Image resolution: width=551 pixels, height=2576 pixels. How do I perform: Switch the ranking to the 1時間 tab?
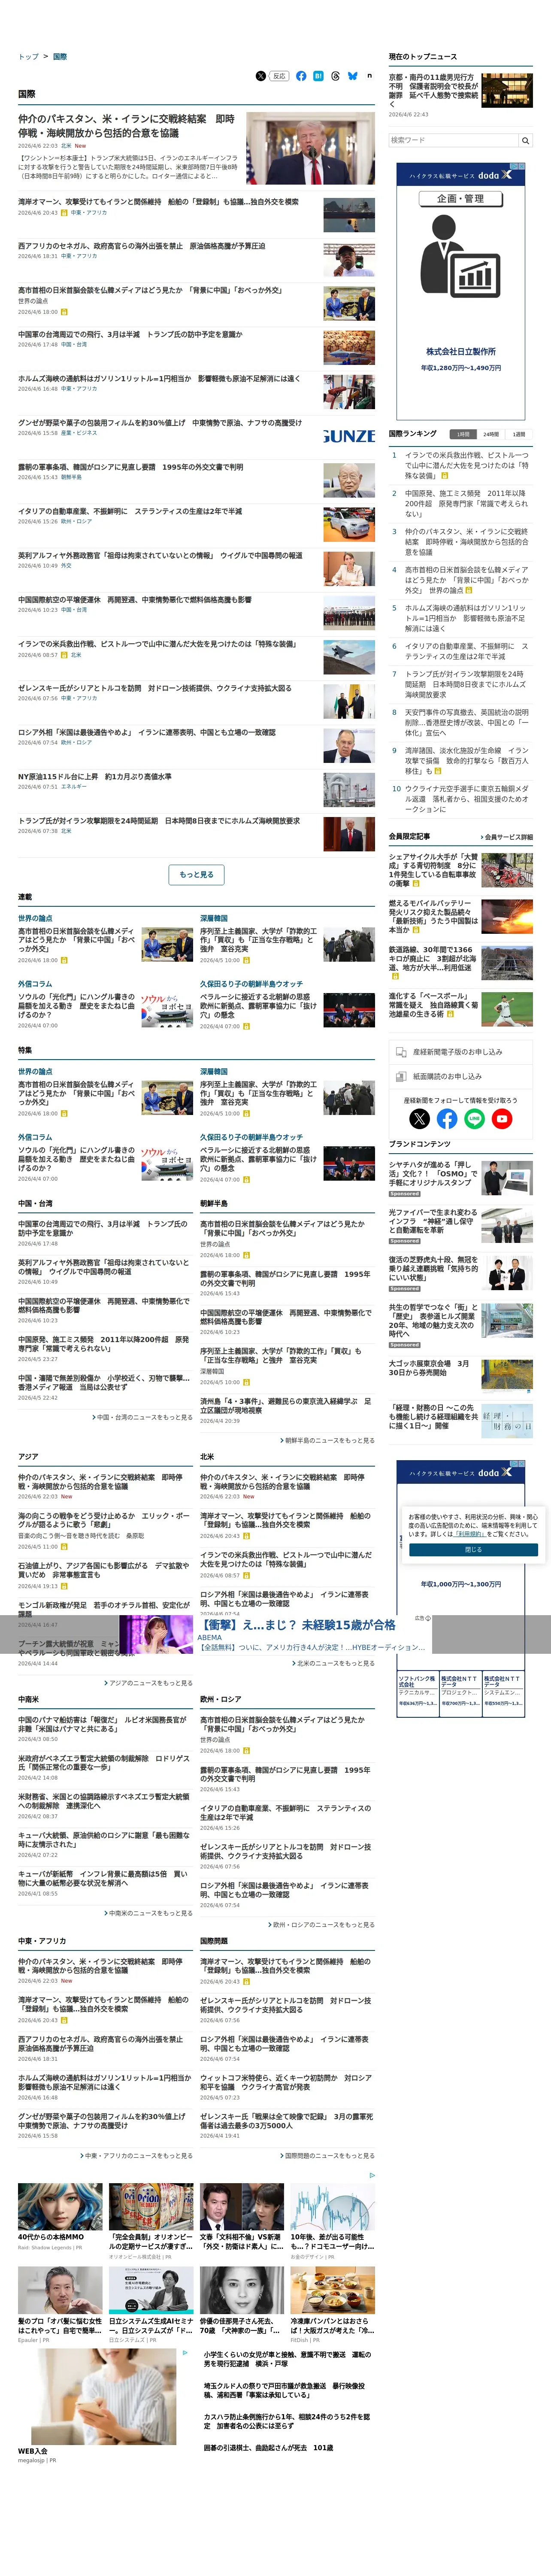pyautogui.click(x=463, y=434)
